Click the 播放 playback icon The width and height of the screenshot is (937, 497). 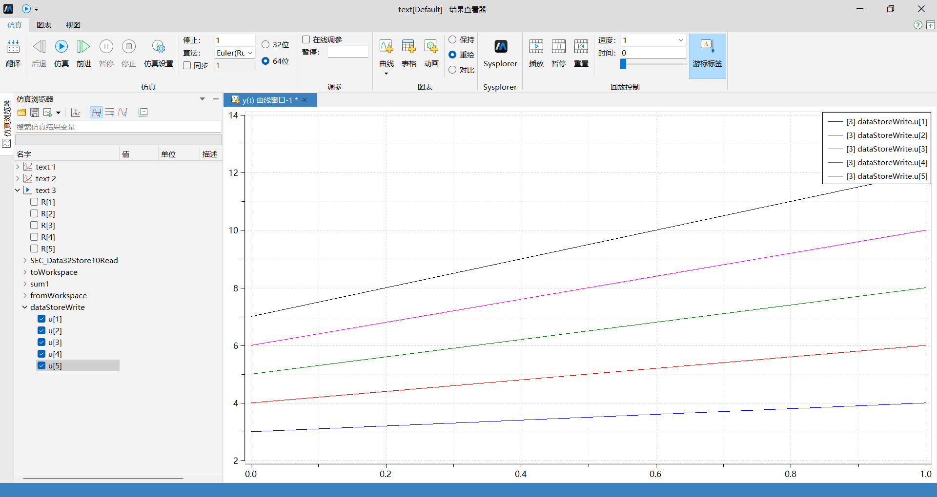(x=536, y=47)
